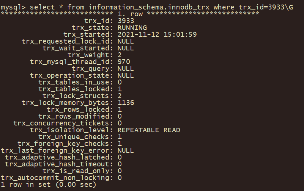Click the trx_mysql_thread_id value 970

tap(124, 62)
